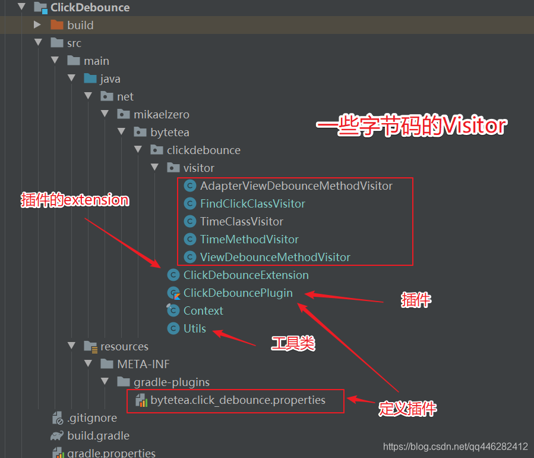The width and height of the screenshot is (534, 458).
Task: Collapse the clickdebounce package arrow
Action: tap(138, 149)
